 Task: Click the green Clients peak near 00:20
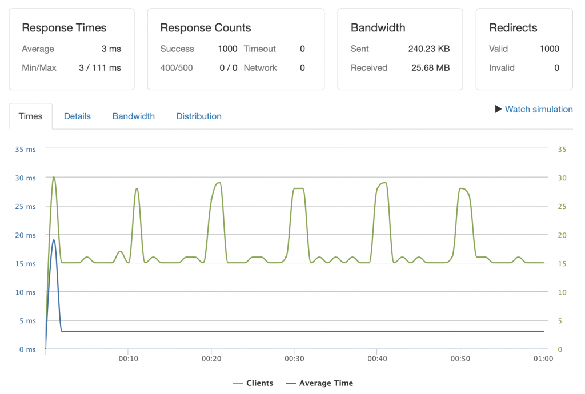[219, 183]
